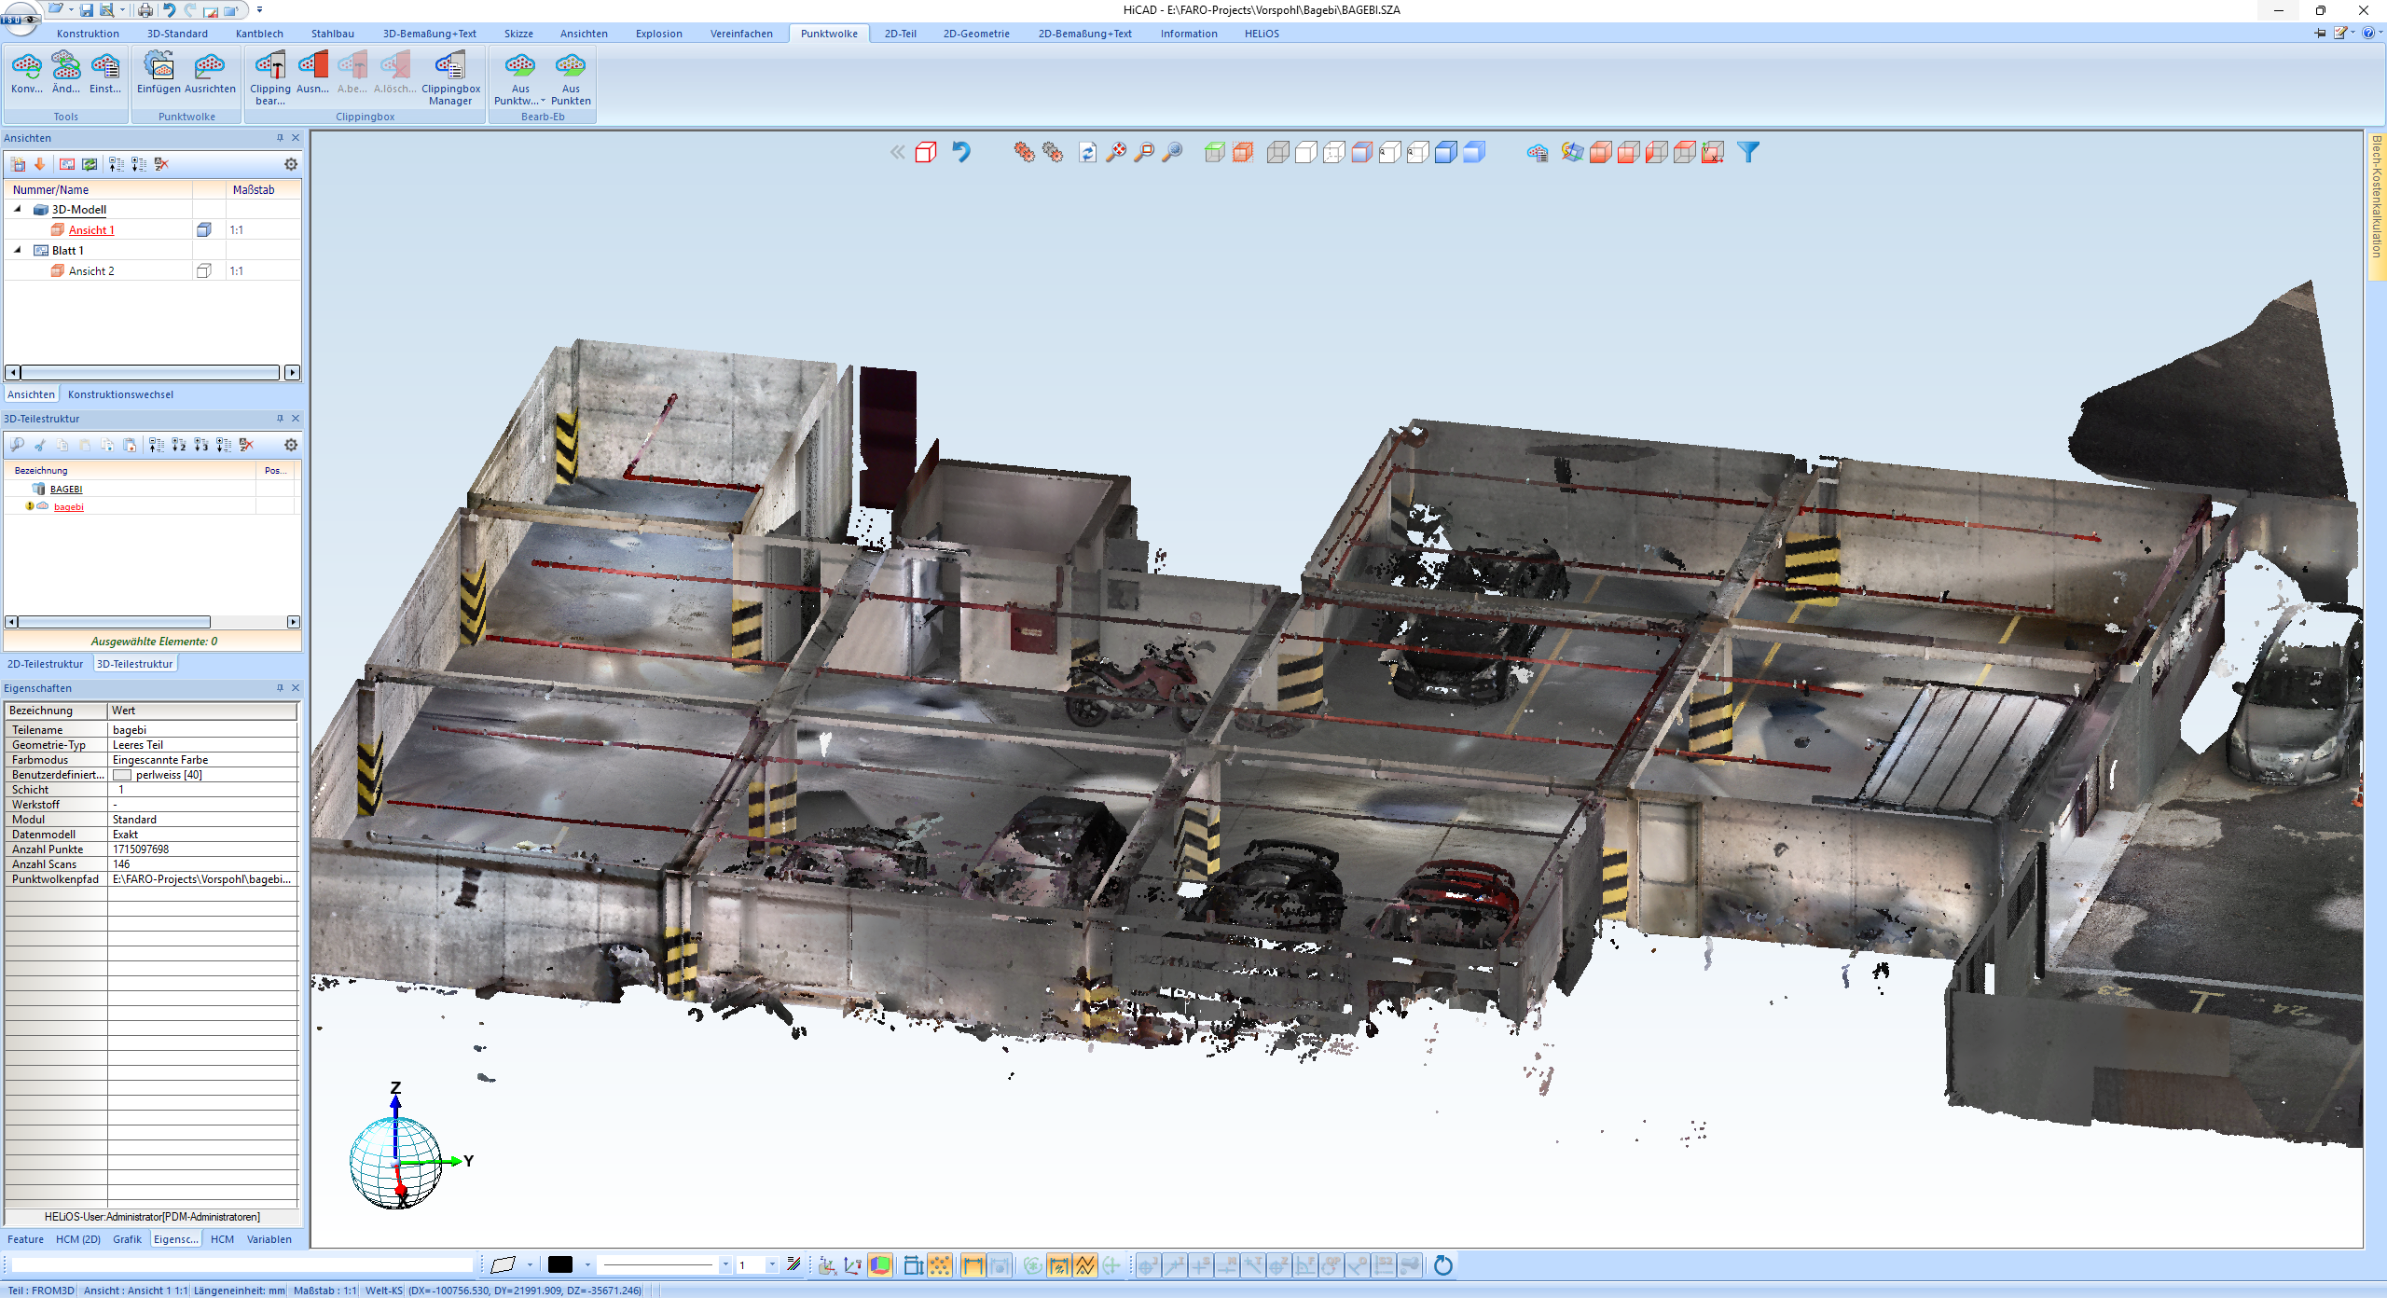Toggle the shaded colored cube display button
Viewport: 2387px width, 1298px height.
coord(880,1265)
